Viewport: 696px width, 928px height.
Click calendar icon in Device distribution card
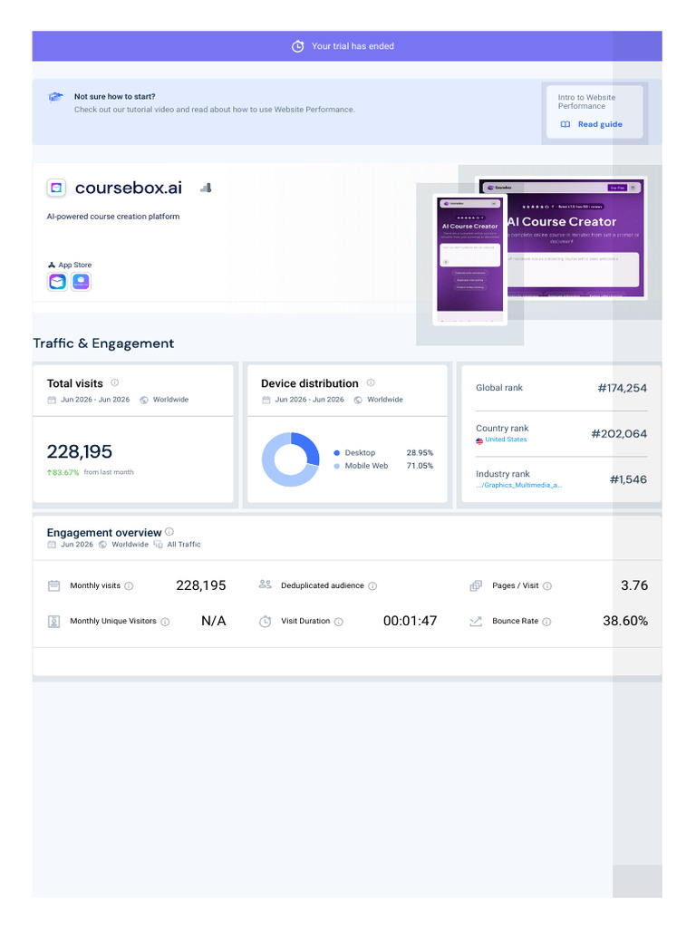[x=266, y=400]
